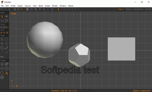Open the Options menu
This screenshot has height=92, width=152.
[x=28, y=6]
